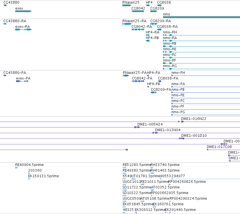Select EST RP003662935.5prime label
Viewport: 240px width, 214px height.
169,193
